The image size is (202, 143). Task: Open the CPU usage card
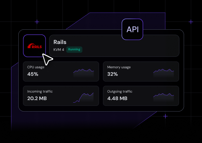coord(61,71)
